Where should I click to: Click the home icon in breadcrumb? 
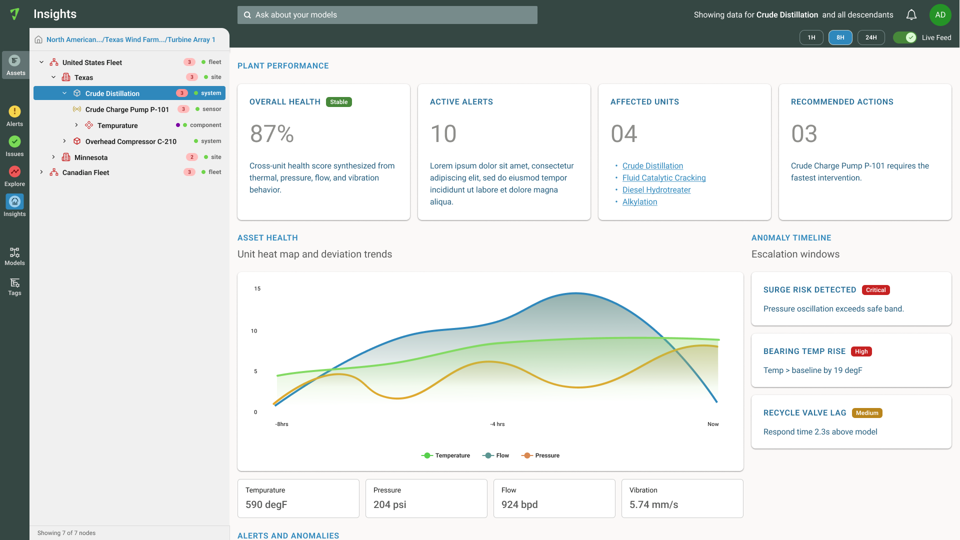tap(38, 39)
